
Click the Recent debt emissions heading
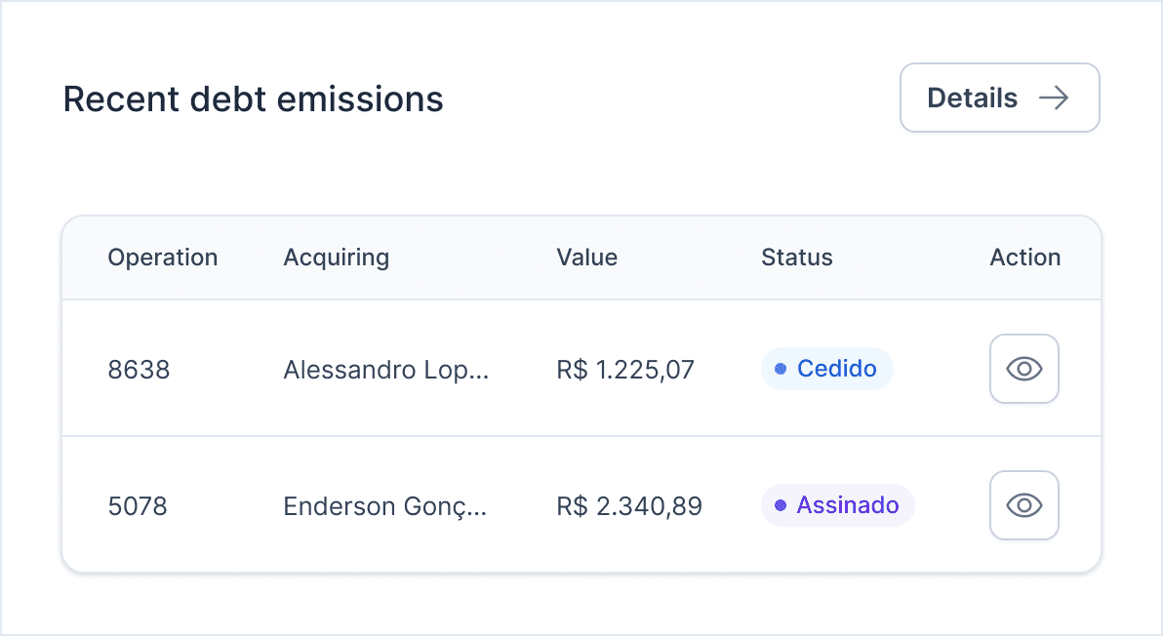[254, 99]
